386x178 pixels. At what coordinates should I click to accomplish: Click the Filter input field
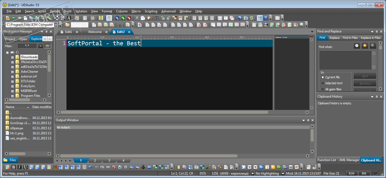coord(27,46)
